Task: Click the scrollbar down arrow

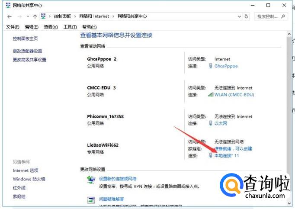Action: (x=289, y=203)
